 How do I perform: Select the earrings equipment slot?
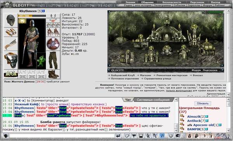[53, 16]
